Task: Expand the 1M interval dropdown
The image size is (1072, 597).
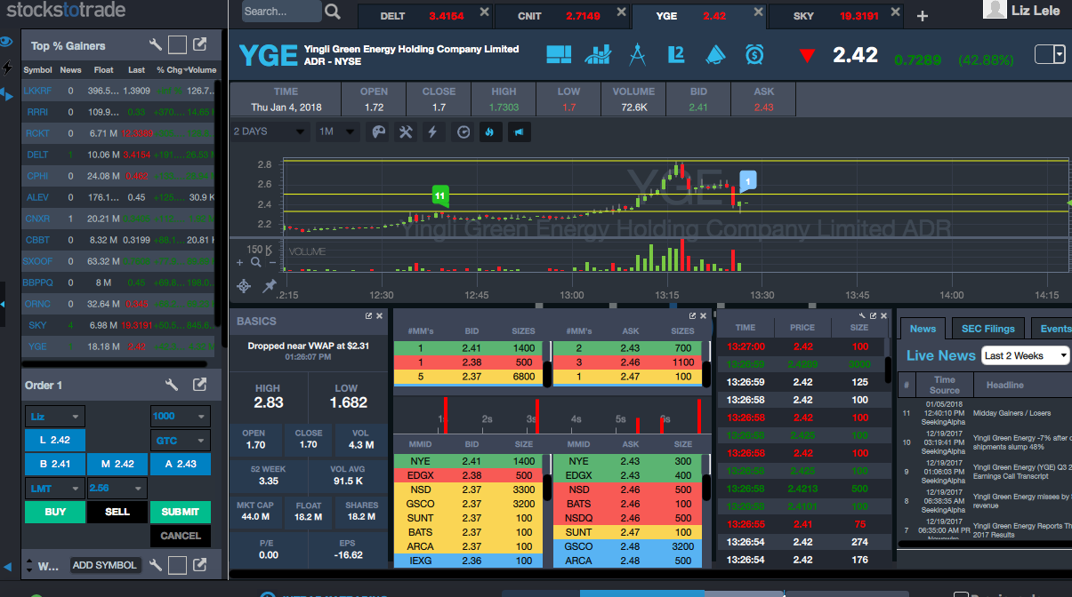Action: coord(337,131)
